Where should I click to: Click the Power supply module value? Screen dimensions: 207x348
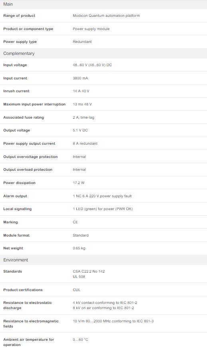click(91, 29)
